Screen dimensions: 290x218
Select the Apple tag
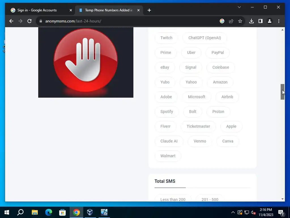point(231,126)
